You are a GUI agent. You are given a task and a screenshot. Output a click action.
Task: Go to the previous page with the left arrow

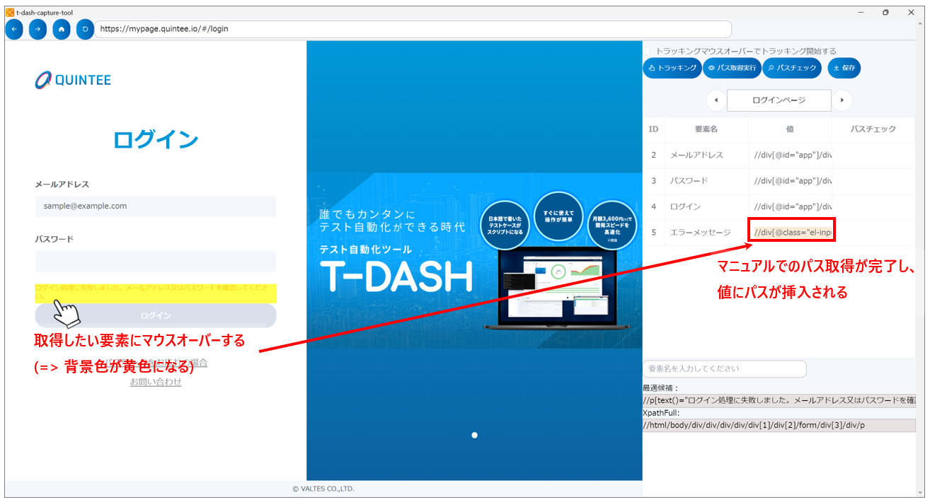click(x=716, y=100)
